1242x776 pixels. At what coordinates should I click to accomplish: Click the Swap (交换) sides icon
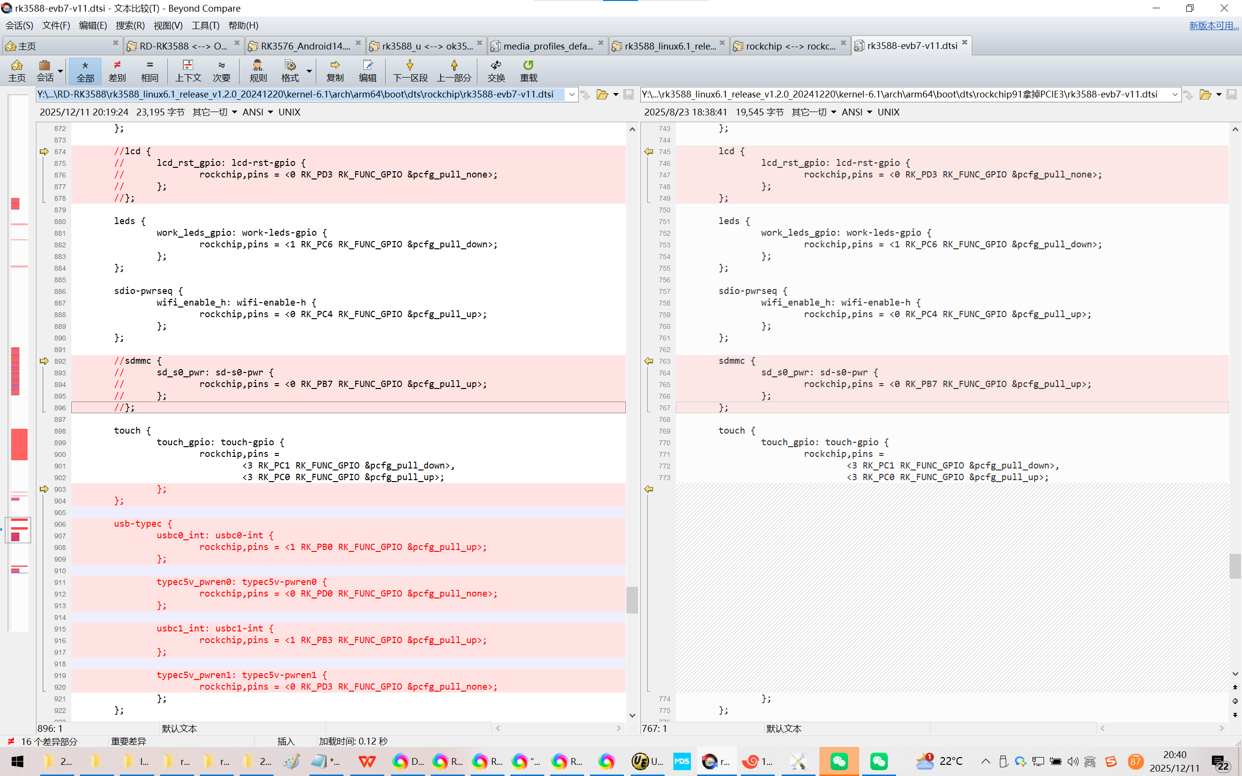pyautogui.click(x=496, y=70)
